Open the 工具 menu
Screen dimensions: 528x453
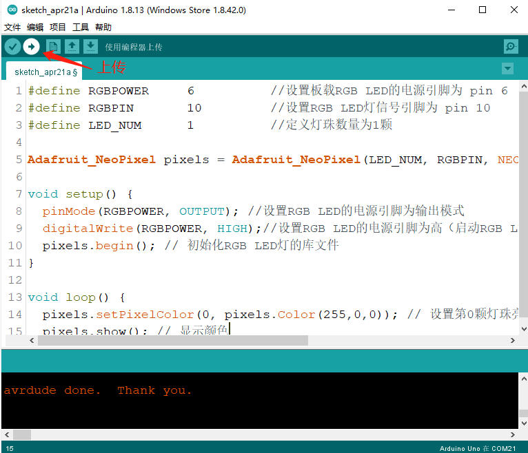tap(81, 28)
